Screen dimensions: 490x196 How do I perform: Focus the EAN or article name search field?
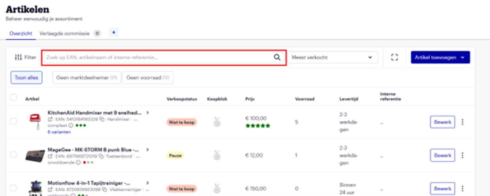pos(157,57)
